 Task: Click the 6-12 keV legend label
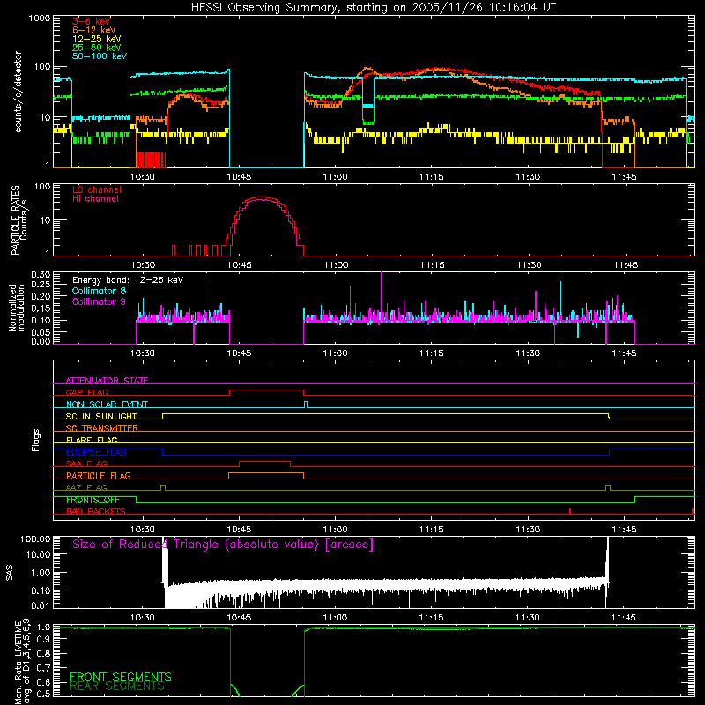tap(94, 30)
